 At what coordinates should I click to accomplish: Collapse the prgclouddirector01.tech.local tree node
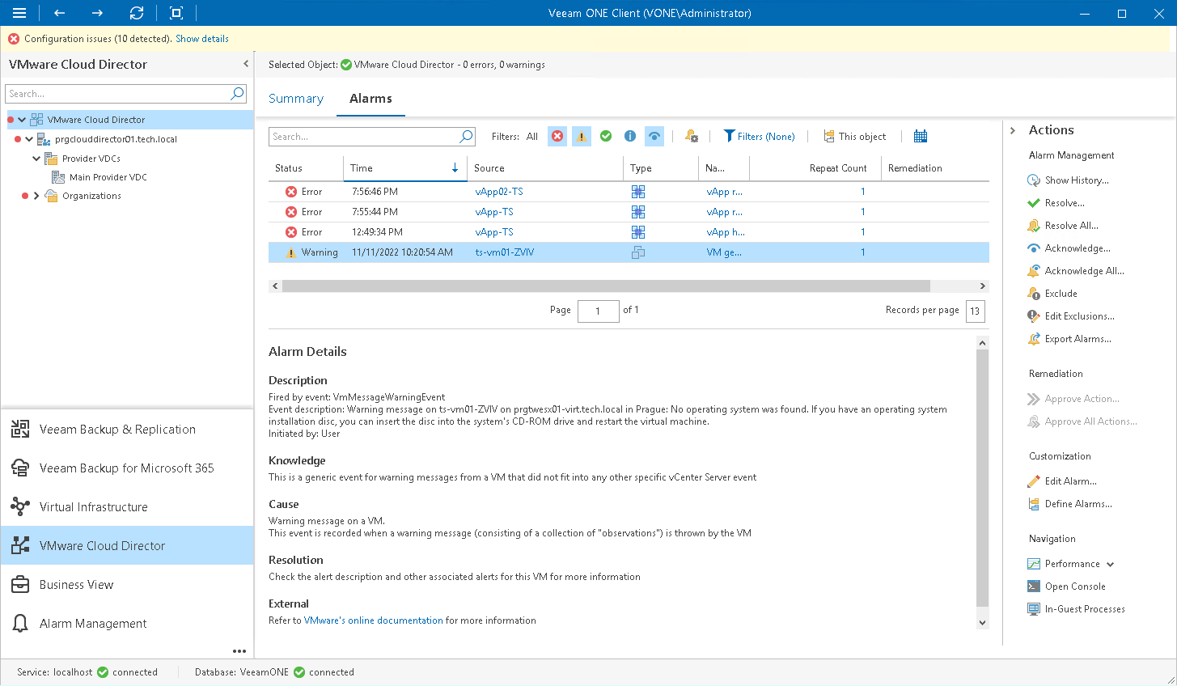[x=28, y=138]
